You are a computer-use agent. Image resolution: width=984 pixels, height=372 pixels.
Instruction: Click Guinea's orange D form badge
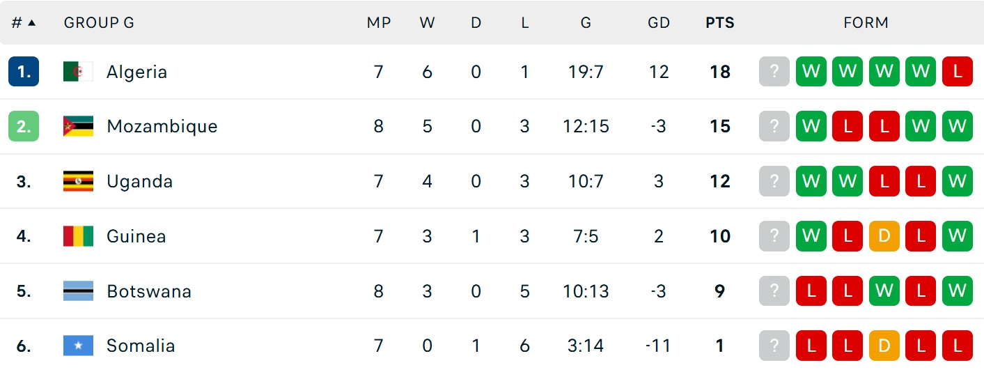(884, 236)
